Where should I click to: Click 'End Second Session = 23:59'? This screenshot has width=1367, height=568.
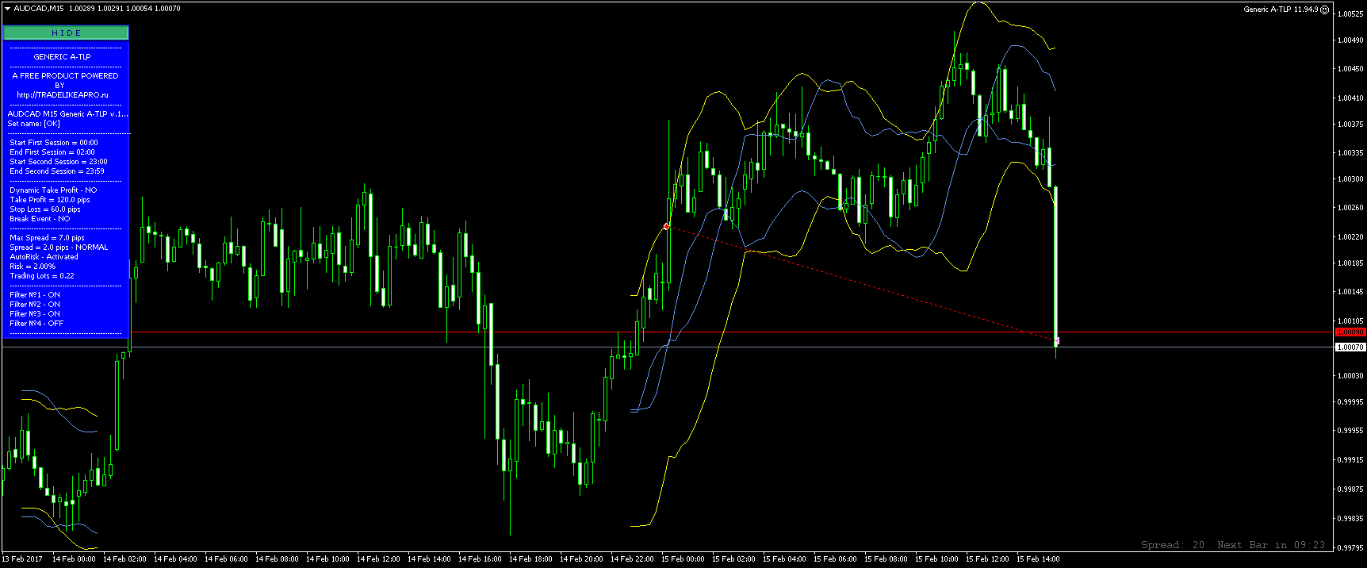click(x=57, y=171)
